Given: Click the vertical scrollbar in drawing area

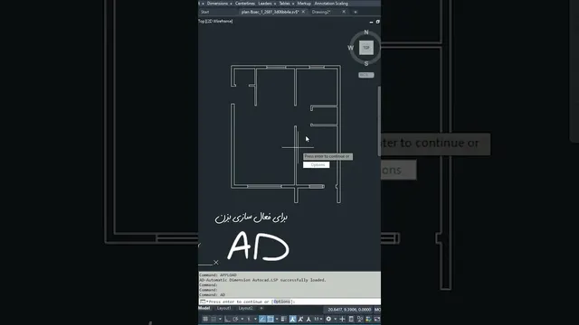Looking at the screenshot, I should point(379,122).
